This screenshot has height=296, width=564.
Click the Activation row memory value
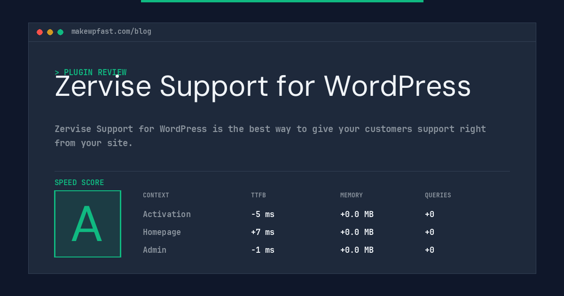357,214
